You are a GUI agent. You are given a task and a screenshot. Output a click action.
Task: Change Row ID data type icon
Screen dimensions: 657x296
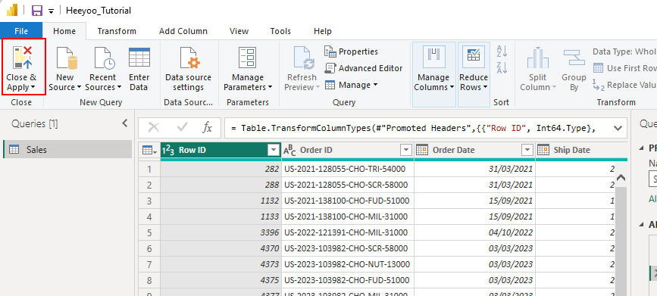point(168,151)
